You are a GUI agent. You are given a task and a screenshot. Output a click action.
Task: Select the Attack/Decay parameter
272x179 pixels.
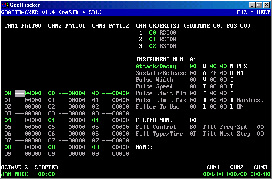click(x=156, y=67)
